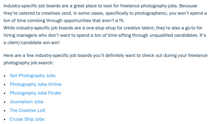Click the bullet before Get Photography Jobs
214x124 pixels.
pyautogui.click(x=5, y=76)
